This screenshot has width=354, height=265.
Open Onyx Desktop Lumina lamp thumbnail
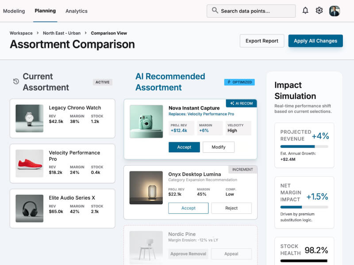[x=146, y=188]
